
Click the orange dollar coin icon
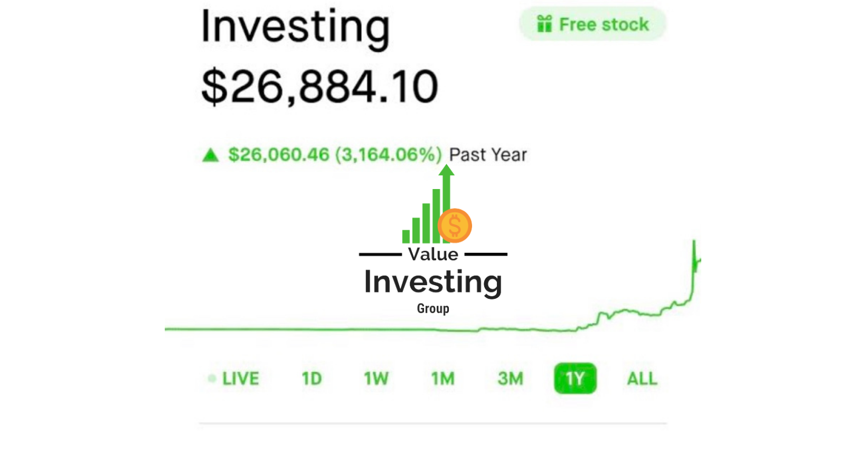(x=455, y=225)
